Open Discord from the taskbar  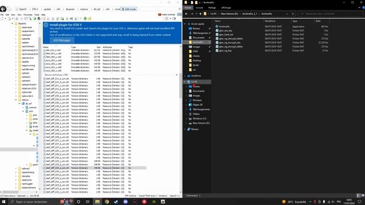click(x=125, y=202)
